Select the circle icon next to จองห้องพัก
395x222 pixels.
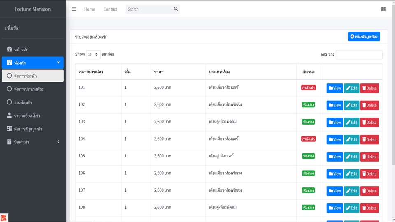click(9, 102)
